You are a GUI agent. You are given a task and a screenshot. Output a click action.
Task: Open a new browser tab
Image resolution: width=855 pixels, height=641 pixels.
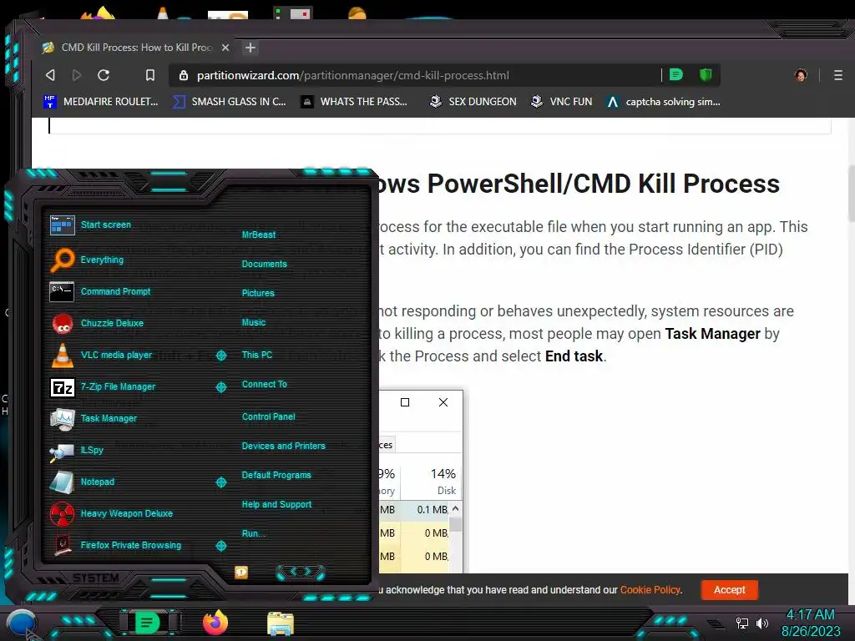250,48
